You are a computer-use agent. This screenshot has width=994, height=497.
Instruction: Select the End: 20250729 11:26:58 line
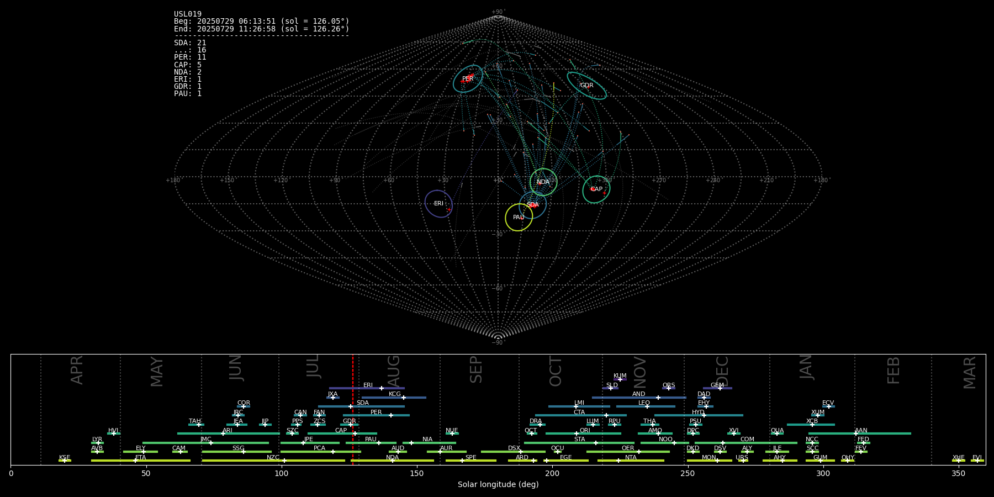pyautogui.click(x=262, y=29)
